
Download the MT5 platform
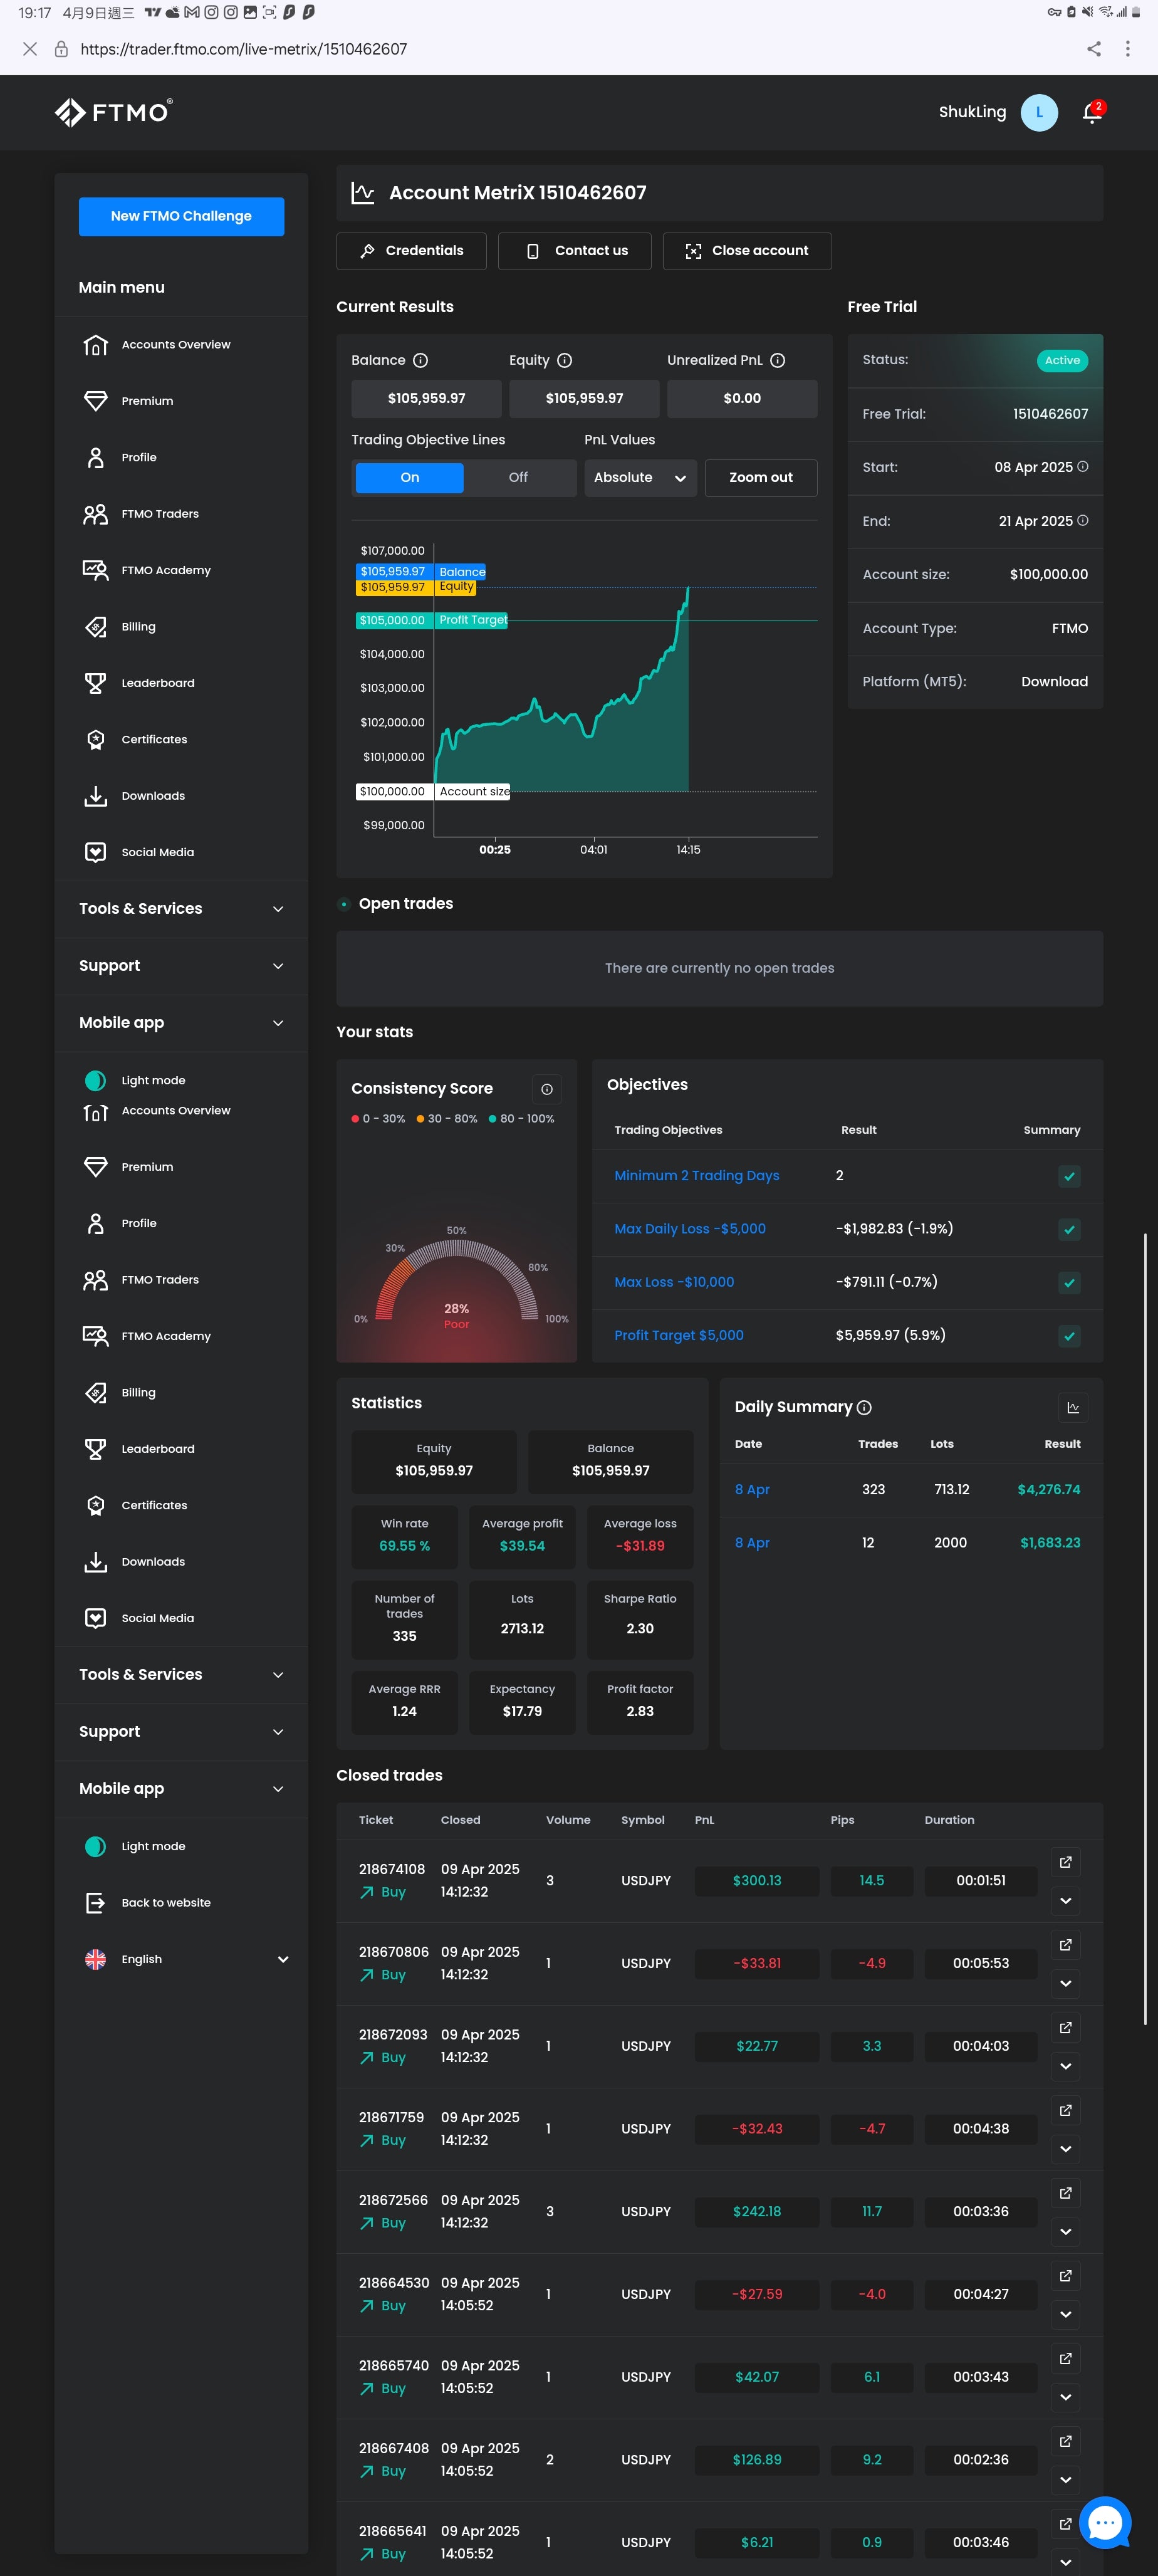pos(1054,682)
